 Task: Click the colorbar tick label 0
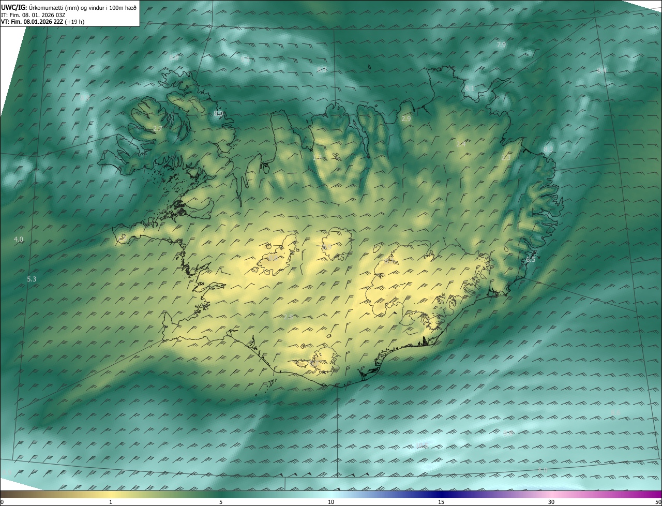(x=2, y=502)
